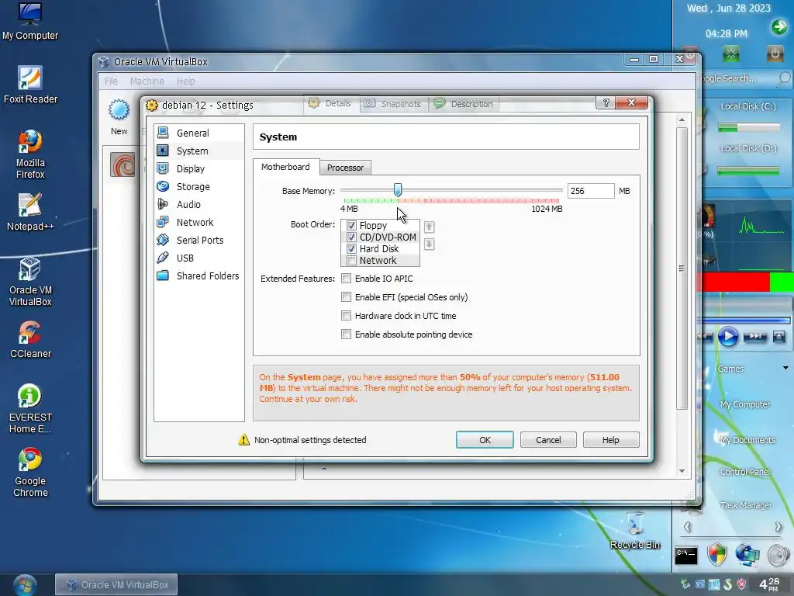
Task: Click the Local Disk (C:) usage bar
Action: 748,128
